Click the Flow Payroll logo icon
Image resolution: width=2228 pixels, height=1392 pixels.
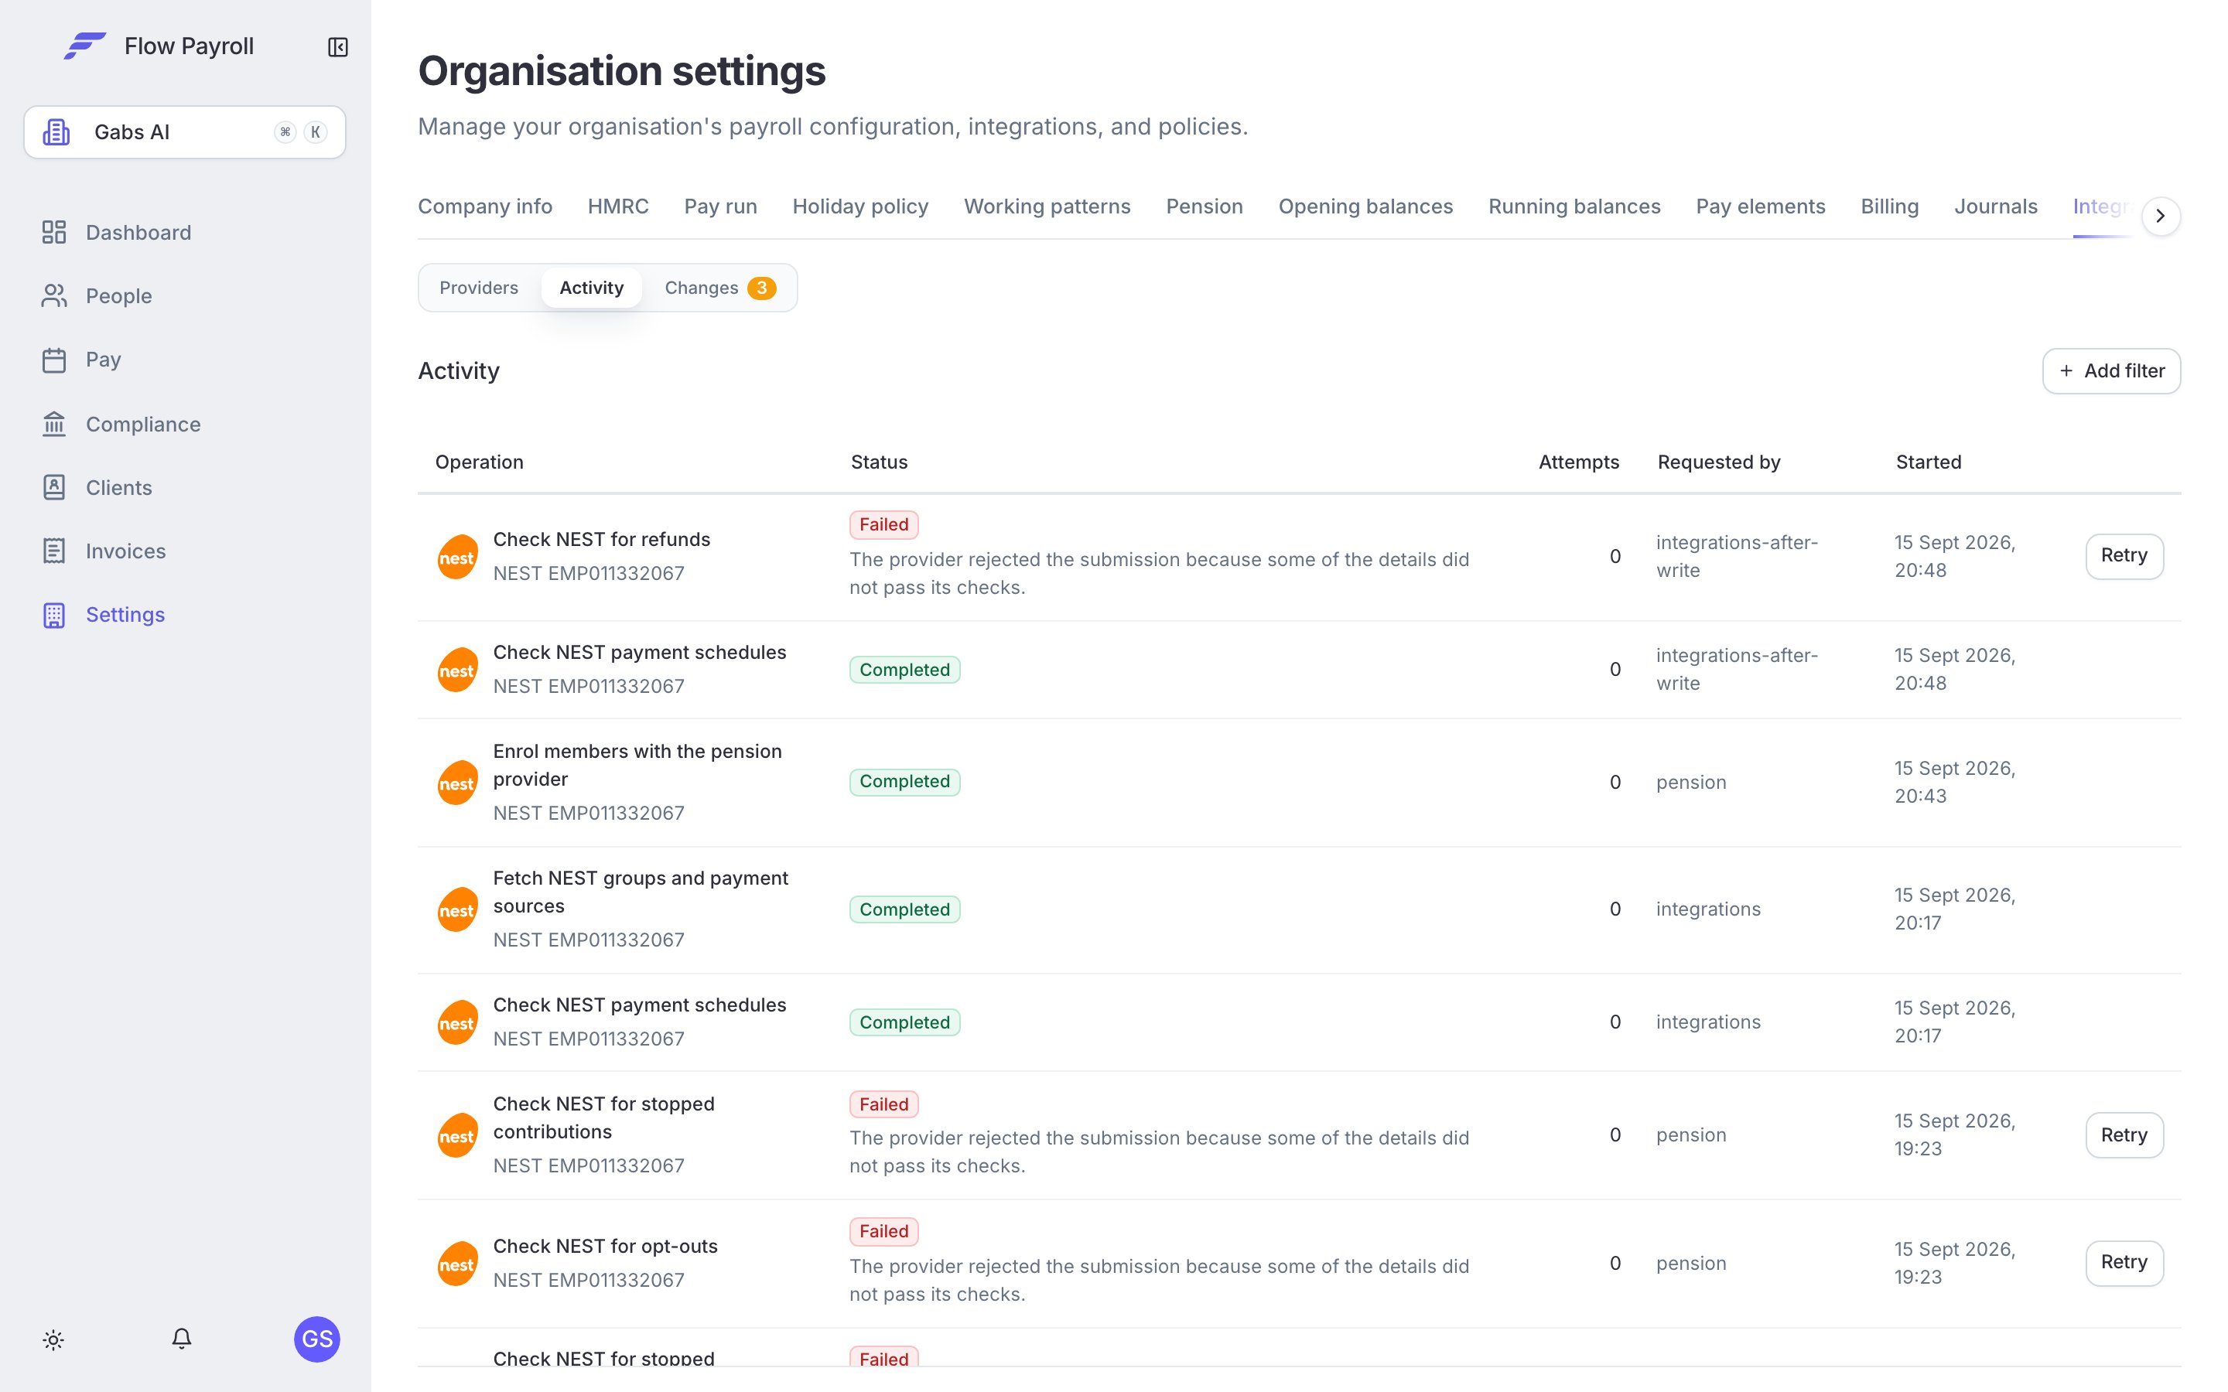[84, 46]
